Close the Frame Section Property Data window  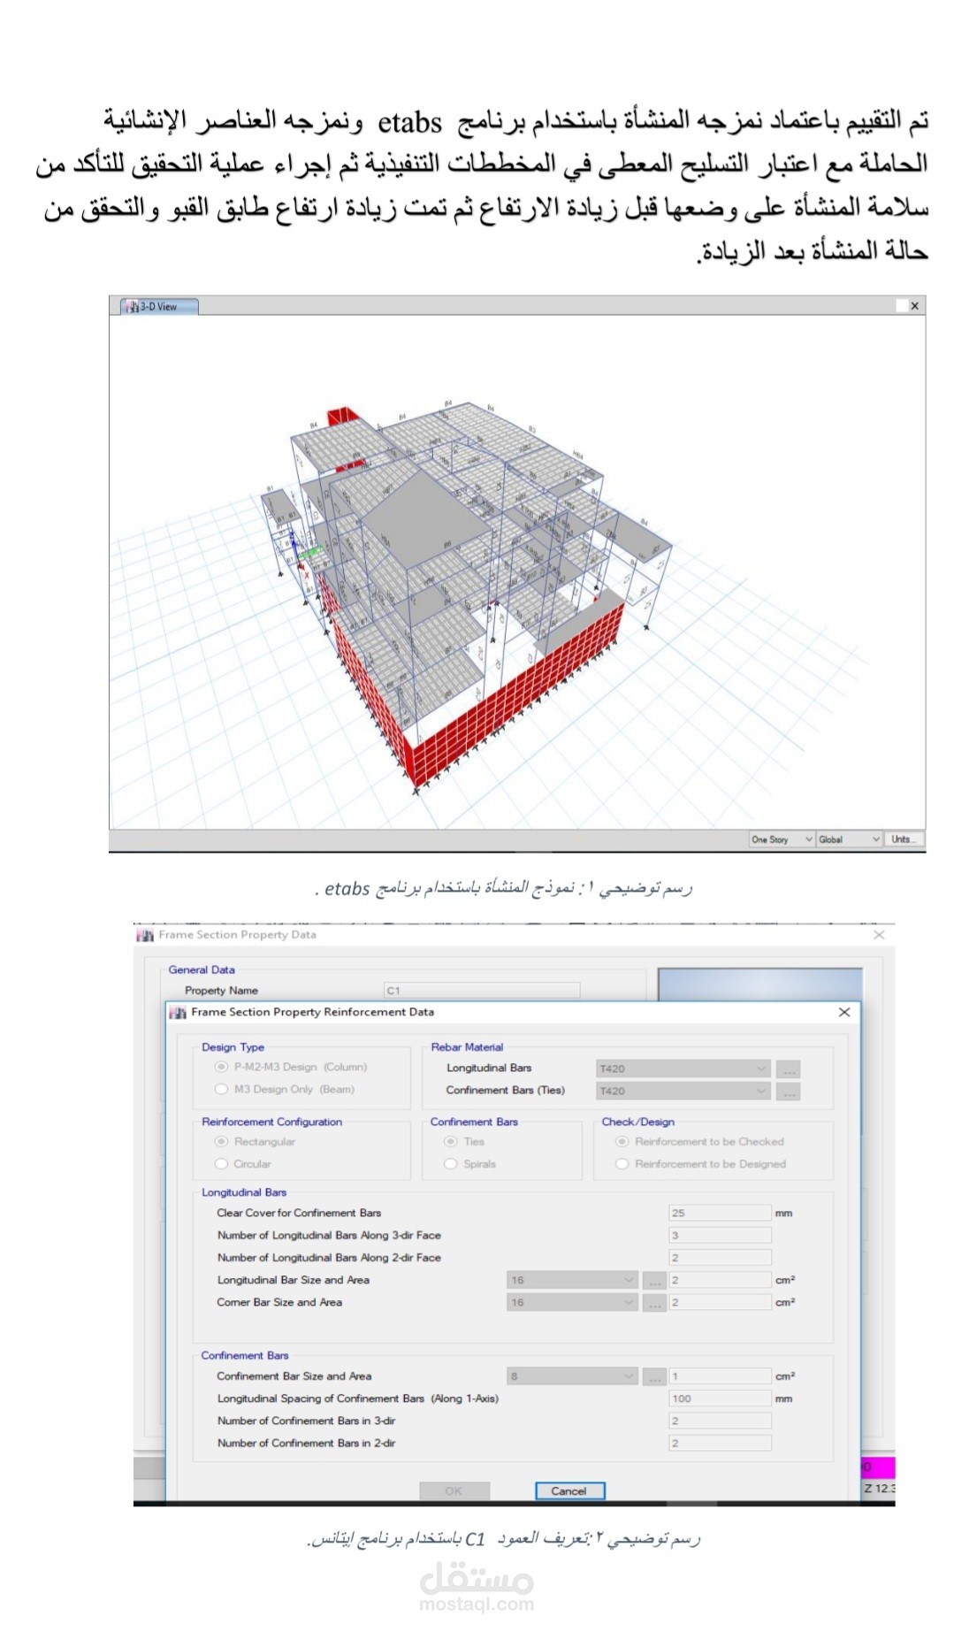879,935
